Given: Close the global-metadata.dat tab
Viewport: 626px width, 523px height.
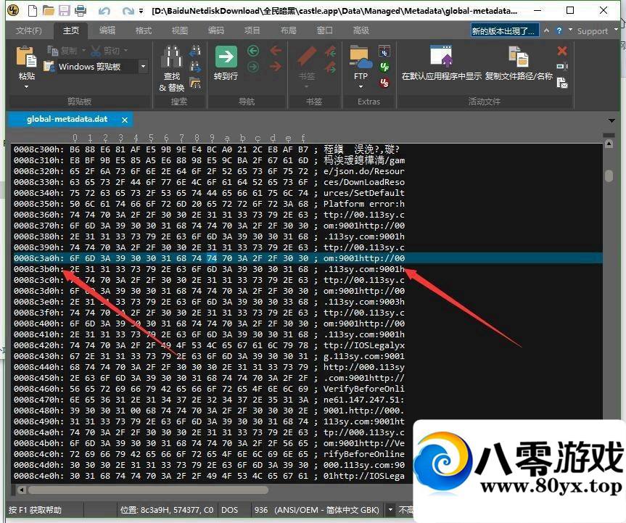Looking at the screenshot, I should pyautogui.click(x=125, y=120).
